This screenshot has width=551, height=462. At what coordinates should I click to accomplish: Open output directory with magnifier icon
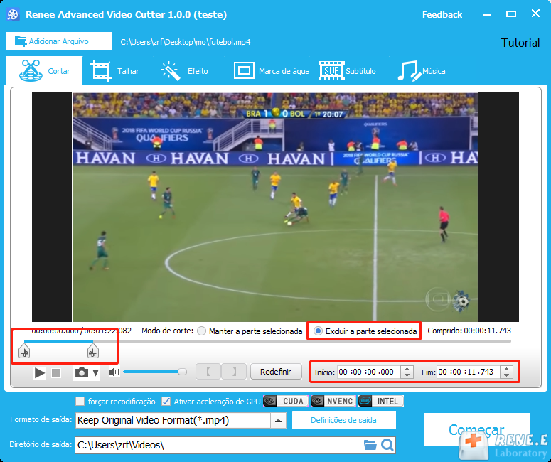coord(387,445)
